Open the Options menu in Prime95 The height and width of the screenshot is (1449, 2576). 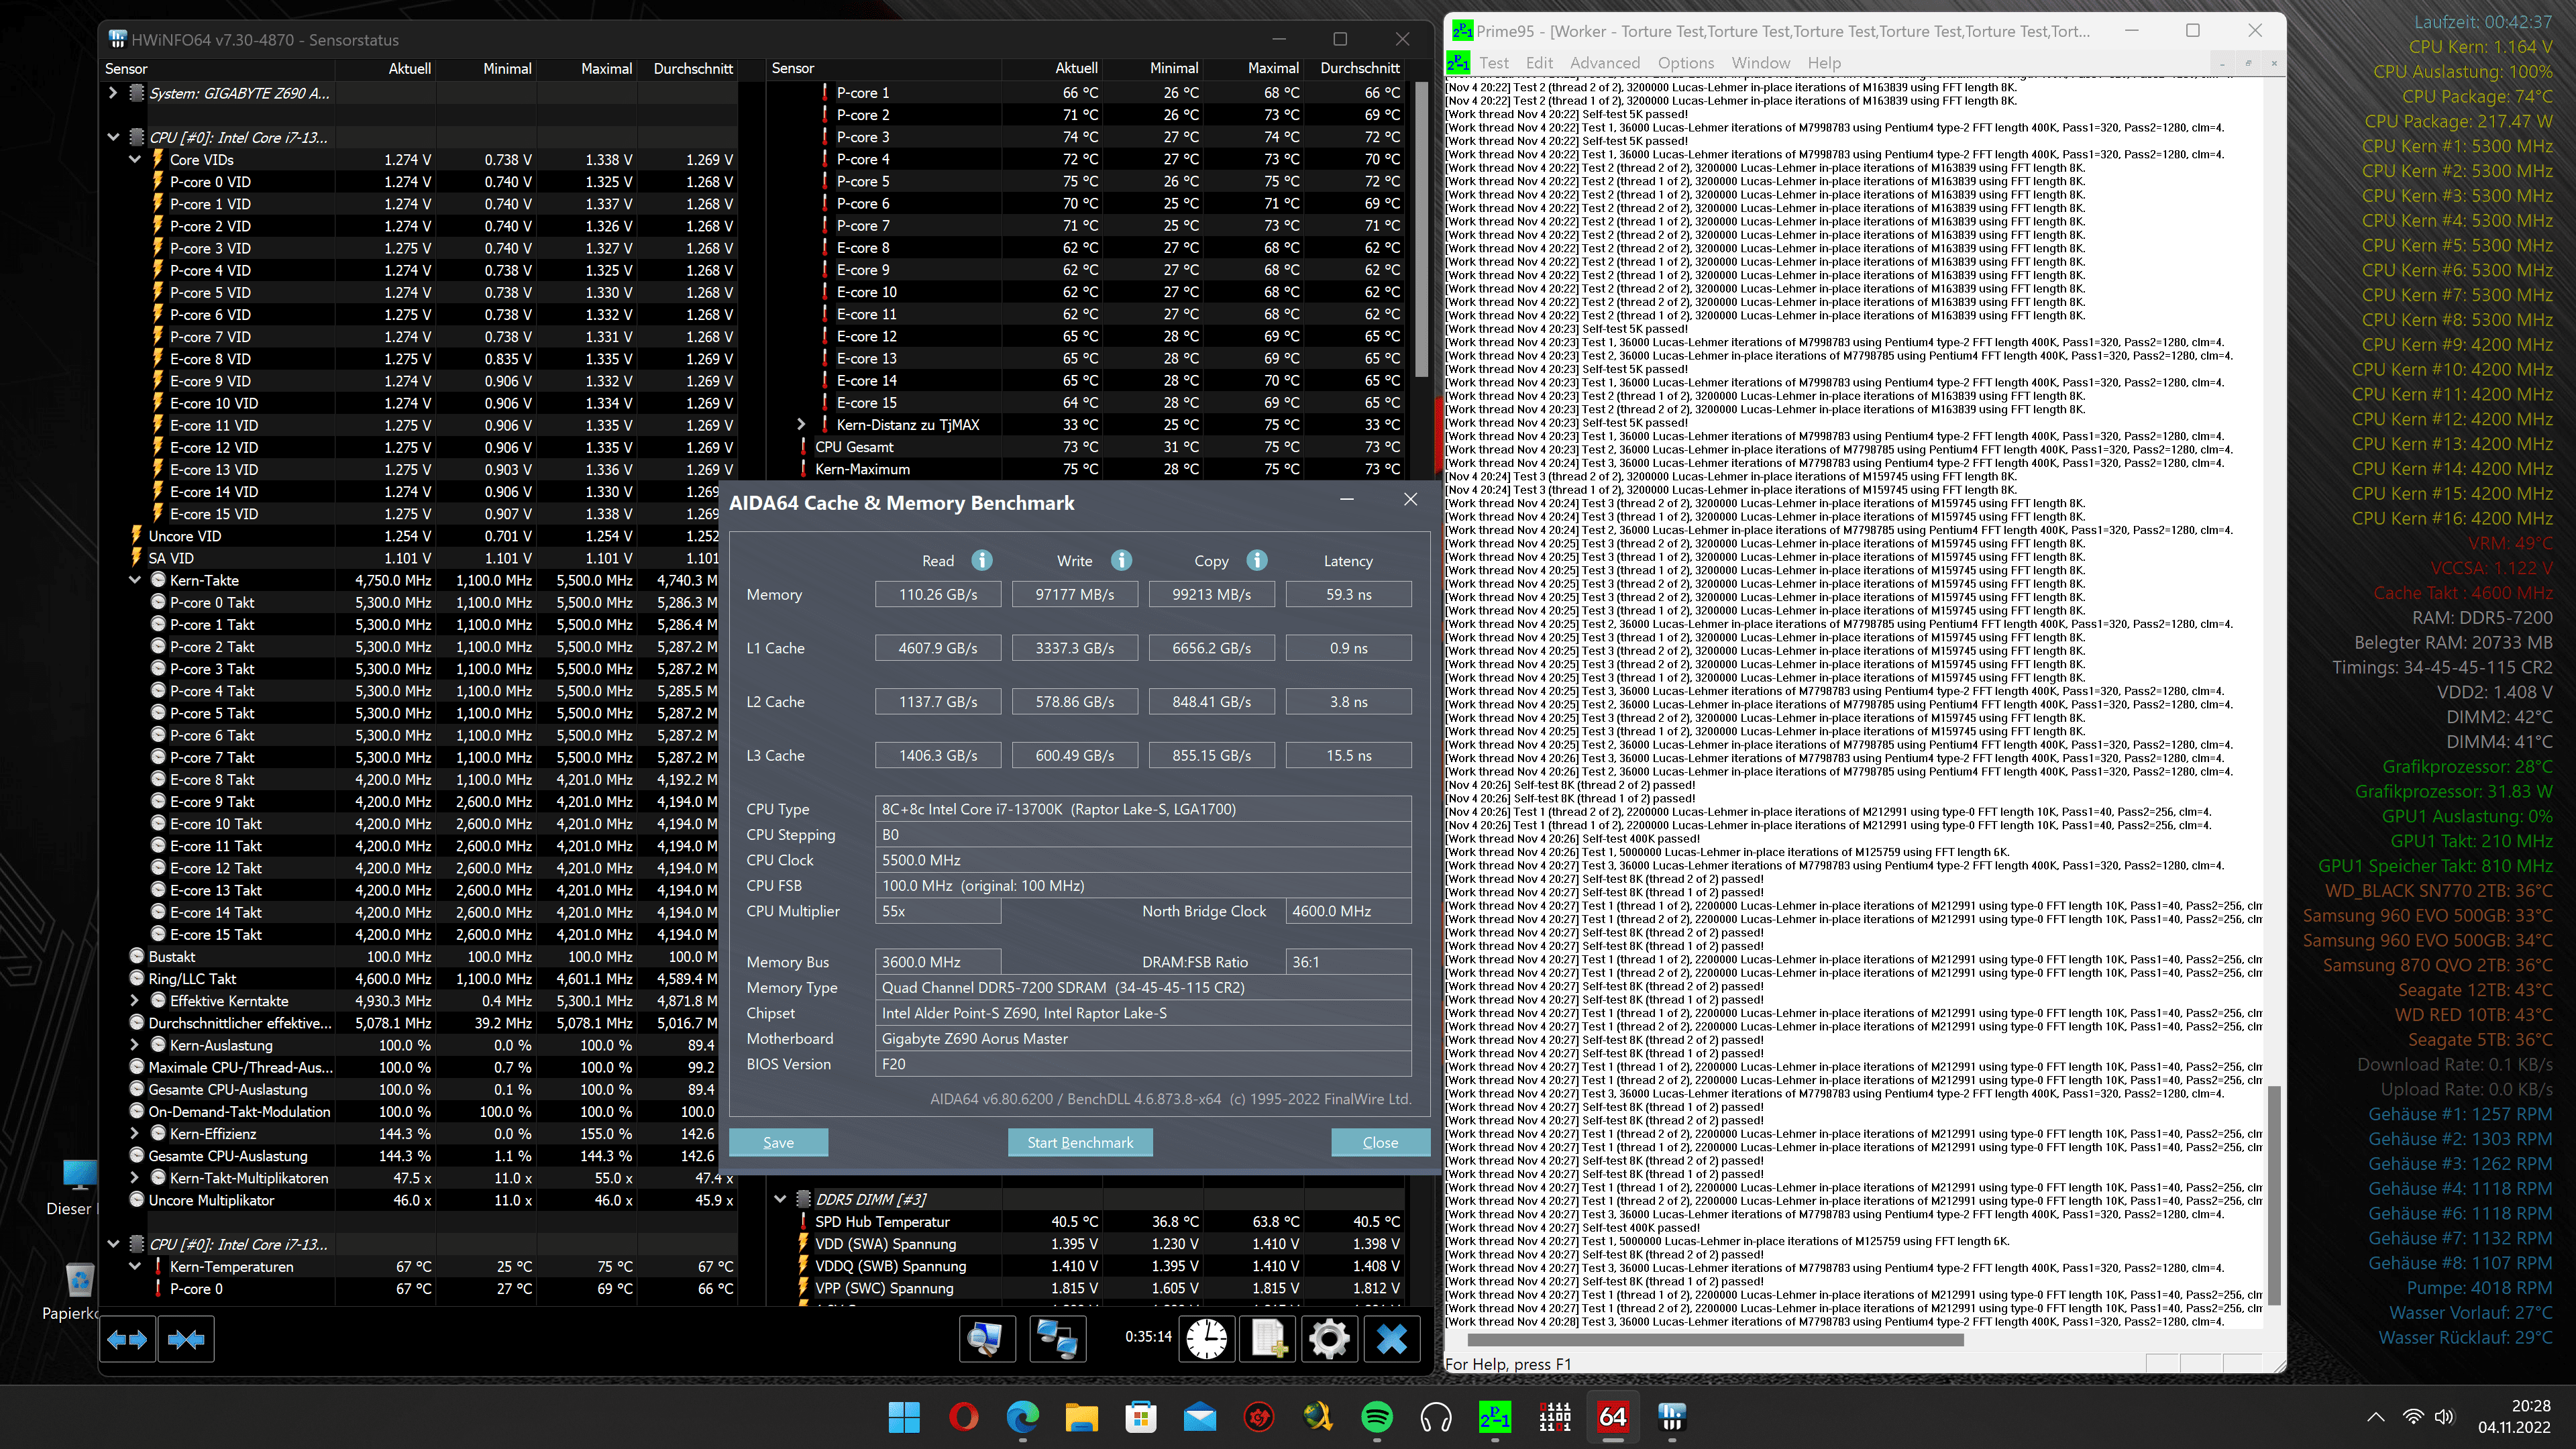(x=1685, y=63)
